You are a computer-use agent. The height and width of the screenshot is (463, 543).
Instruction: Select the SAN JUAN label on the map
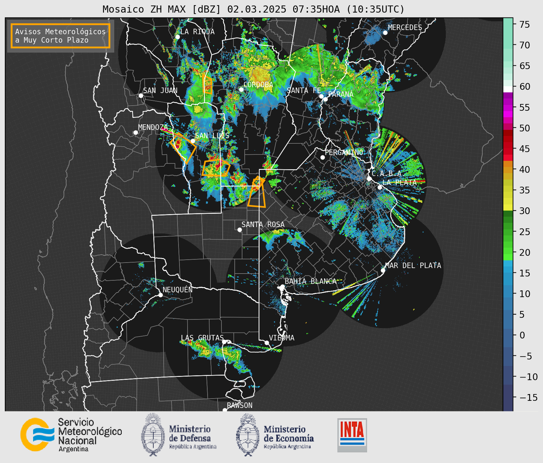(160, 90)
